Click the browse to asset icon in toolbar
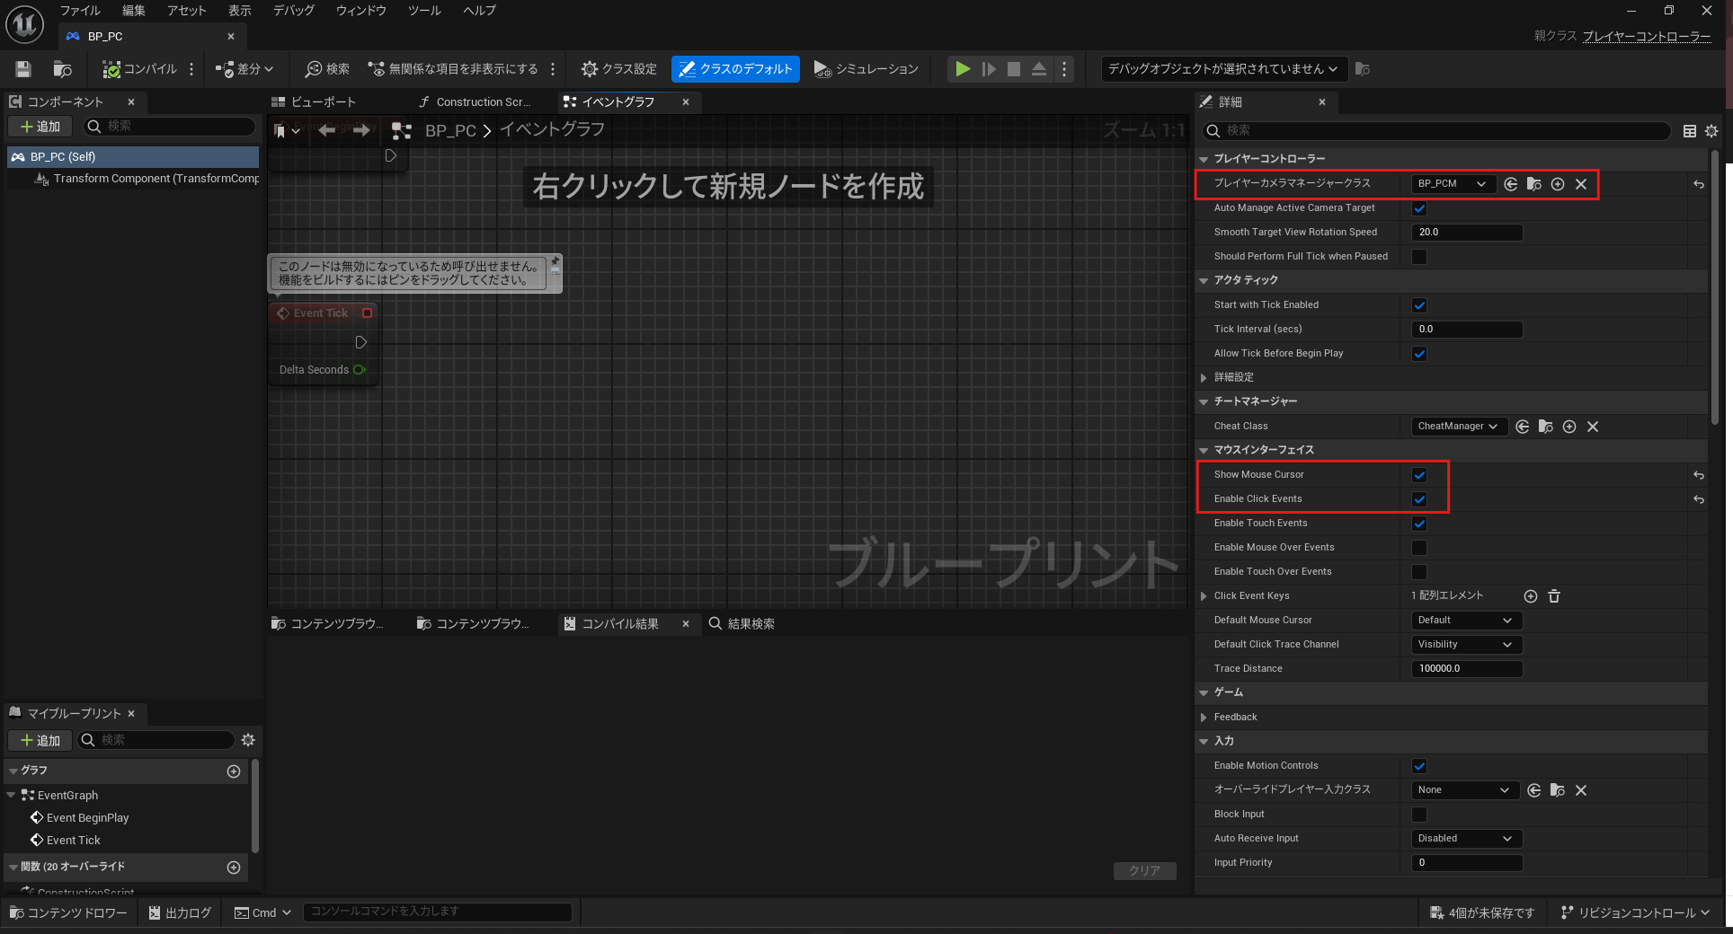 tap(62, 69)
